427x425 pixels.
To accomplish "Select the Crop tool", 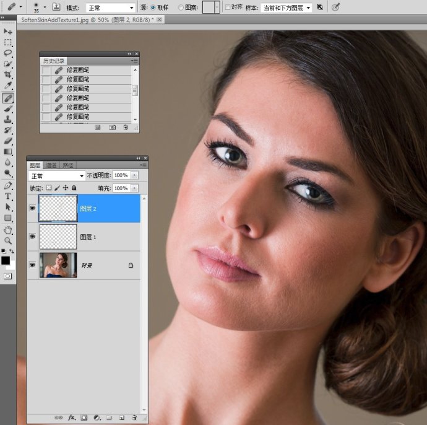I will point(8,74).
